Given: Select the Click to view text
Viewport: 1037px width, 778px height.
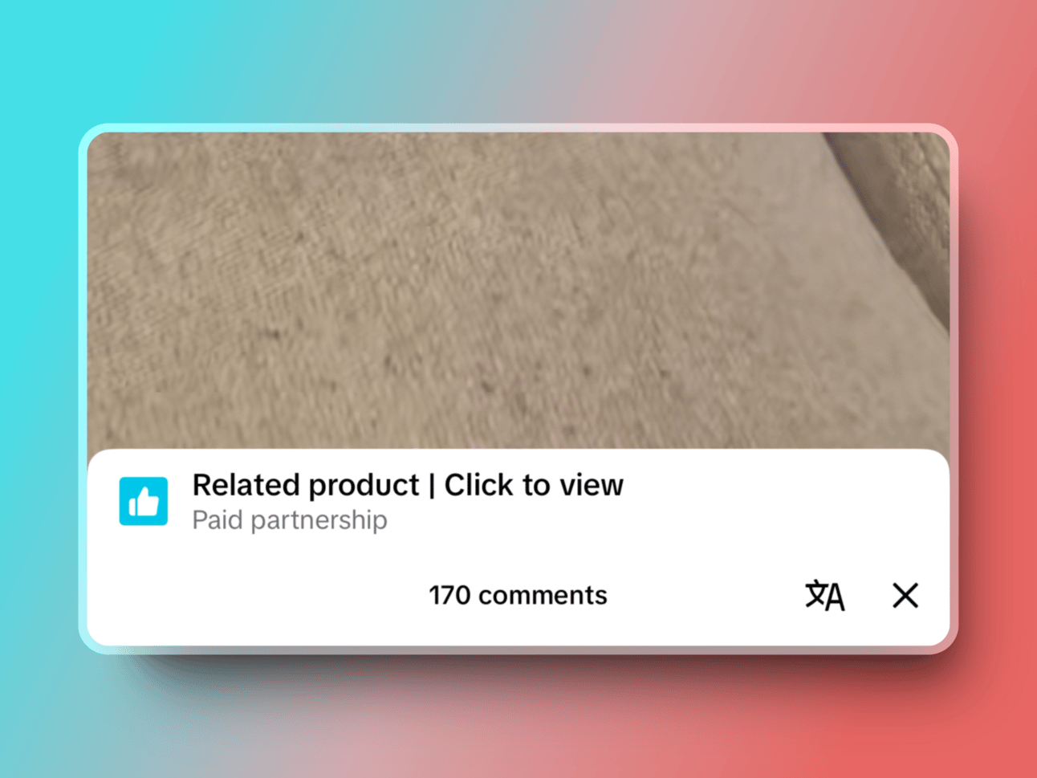Looking at the screenshot, I should (534, 485).
